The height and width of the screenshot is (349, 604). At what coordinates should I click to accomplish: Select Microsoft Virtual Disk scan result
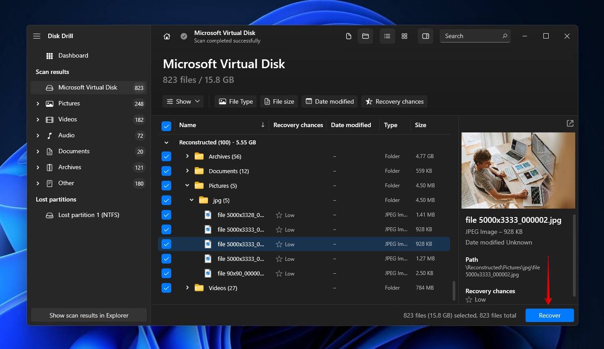coord(88,88)
